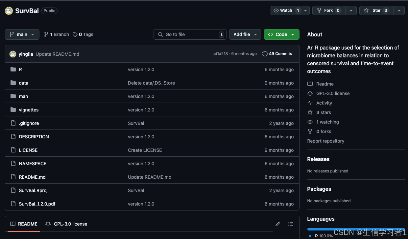Open the SurvBal repository title link

[x=27, y=11]
